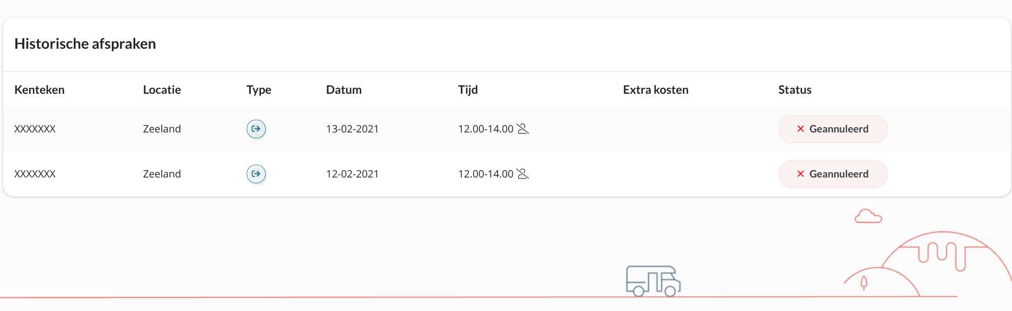Click the red X in second Geannuleerd badge
The height and width of the screenshot is (311, 1012).
click(800, 174)
